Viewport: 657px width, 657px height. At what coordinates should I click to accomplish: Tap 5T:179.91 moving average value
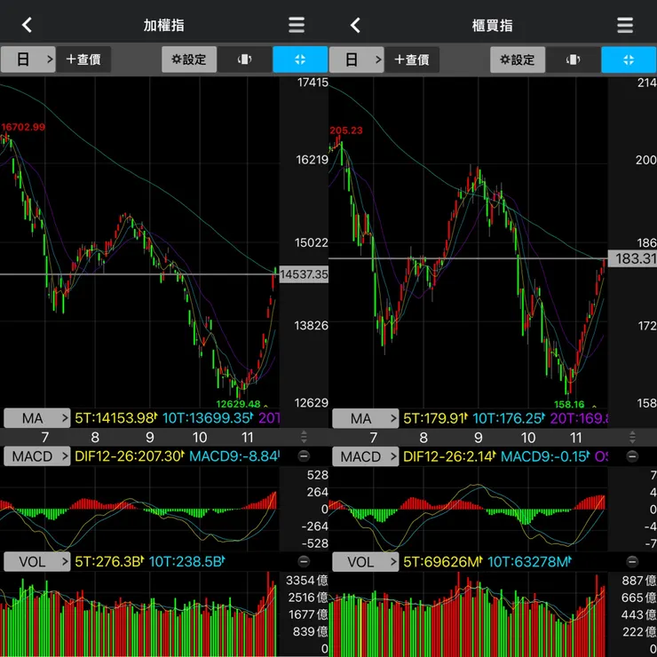point(435,418)
